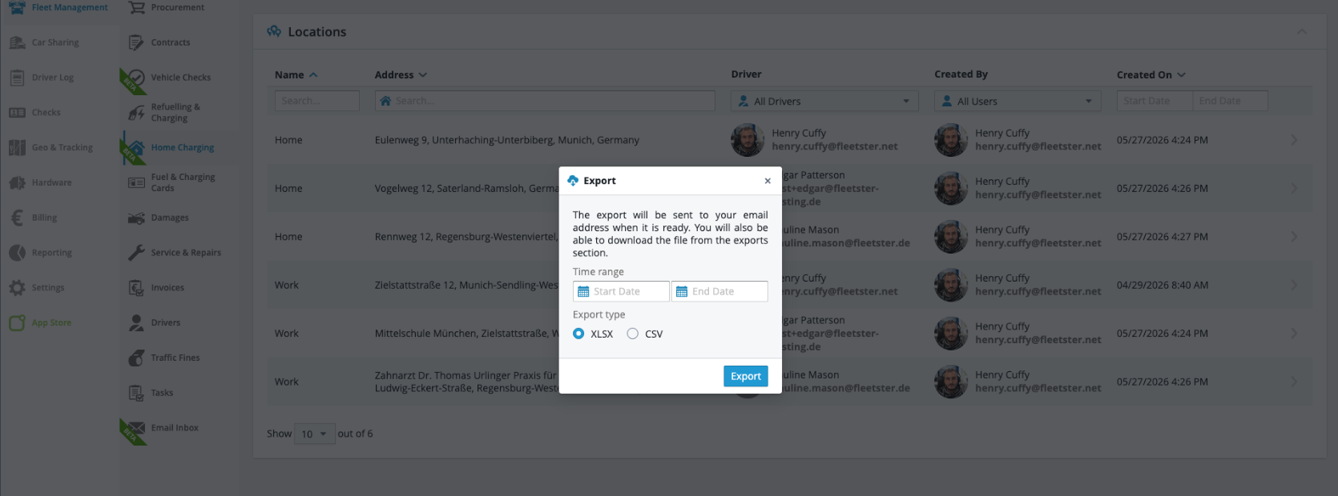The image size is (1338, 496).
Task: Click '05/27/2026 4:27 PM' timestamp
Action: (x=1162, y=237)
